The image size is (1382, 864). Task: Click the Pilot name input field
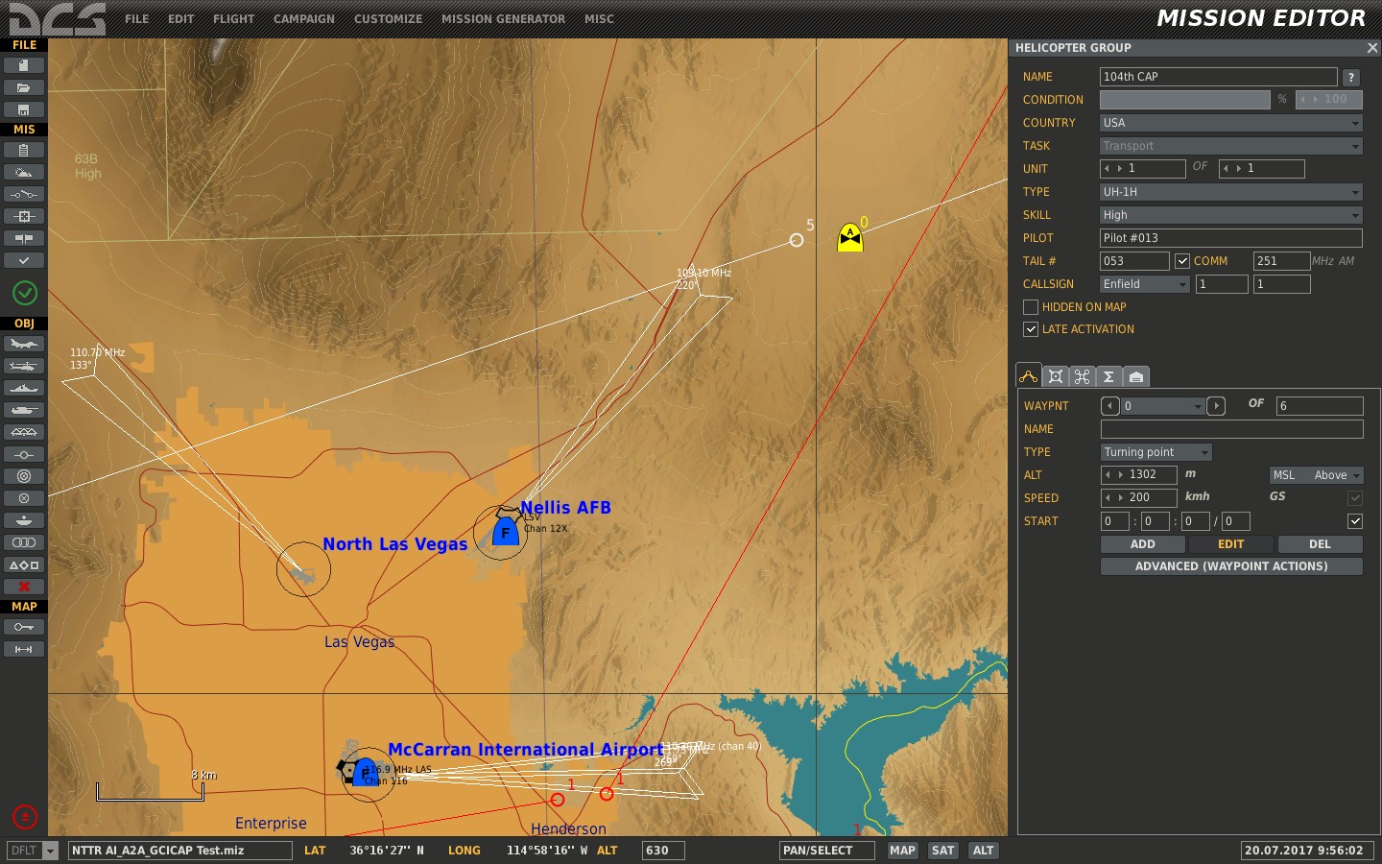coord(1230,238)
